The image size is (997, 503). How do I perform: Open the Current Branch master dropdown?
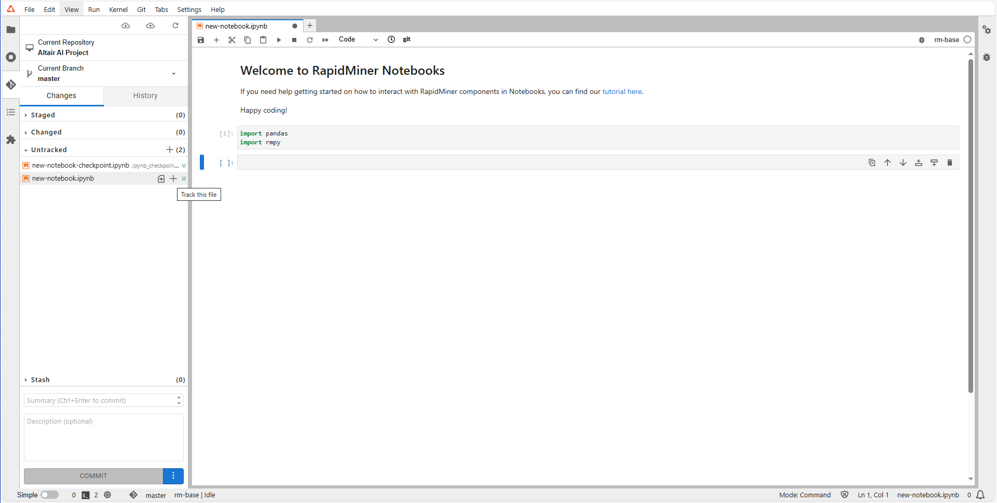coord(104,73)
